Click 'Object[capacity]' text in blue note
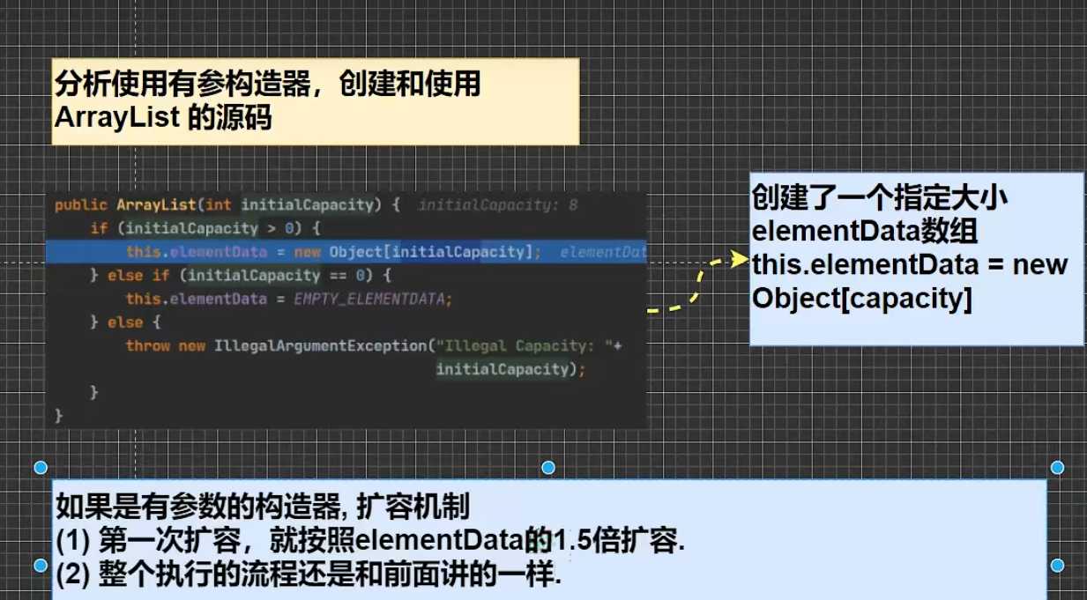 pos(861,299)
